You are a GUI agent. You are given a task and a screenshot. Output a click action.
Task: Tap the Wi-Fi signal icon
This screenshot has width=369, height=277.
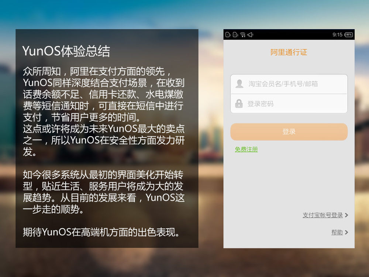tap(243, 35)
